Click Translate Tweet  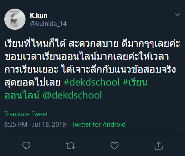click(26, 114)
